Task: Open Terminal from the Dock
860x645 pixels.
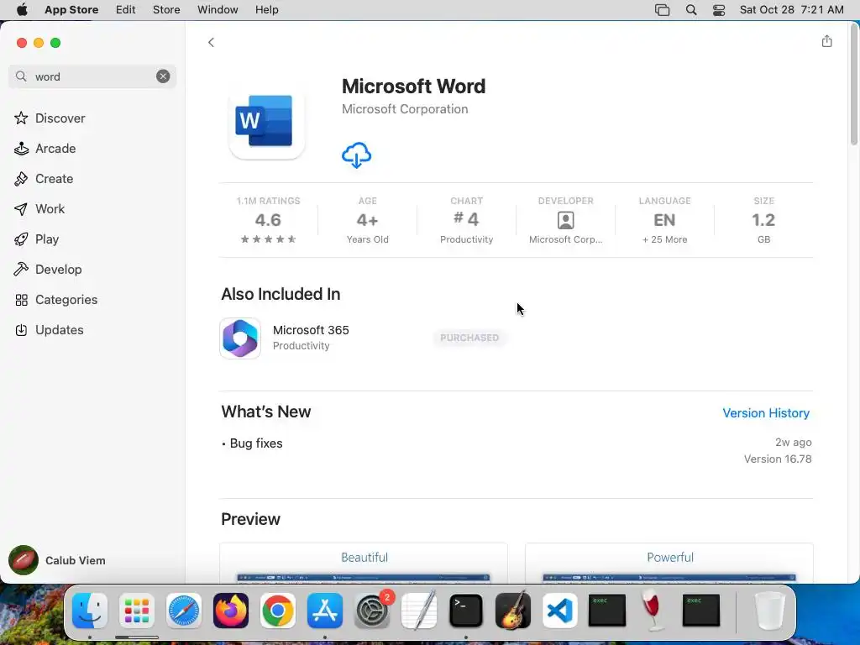Action: (465, 611)
